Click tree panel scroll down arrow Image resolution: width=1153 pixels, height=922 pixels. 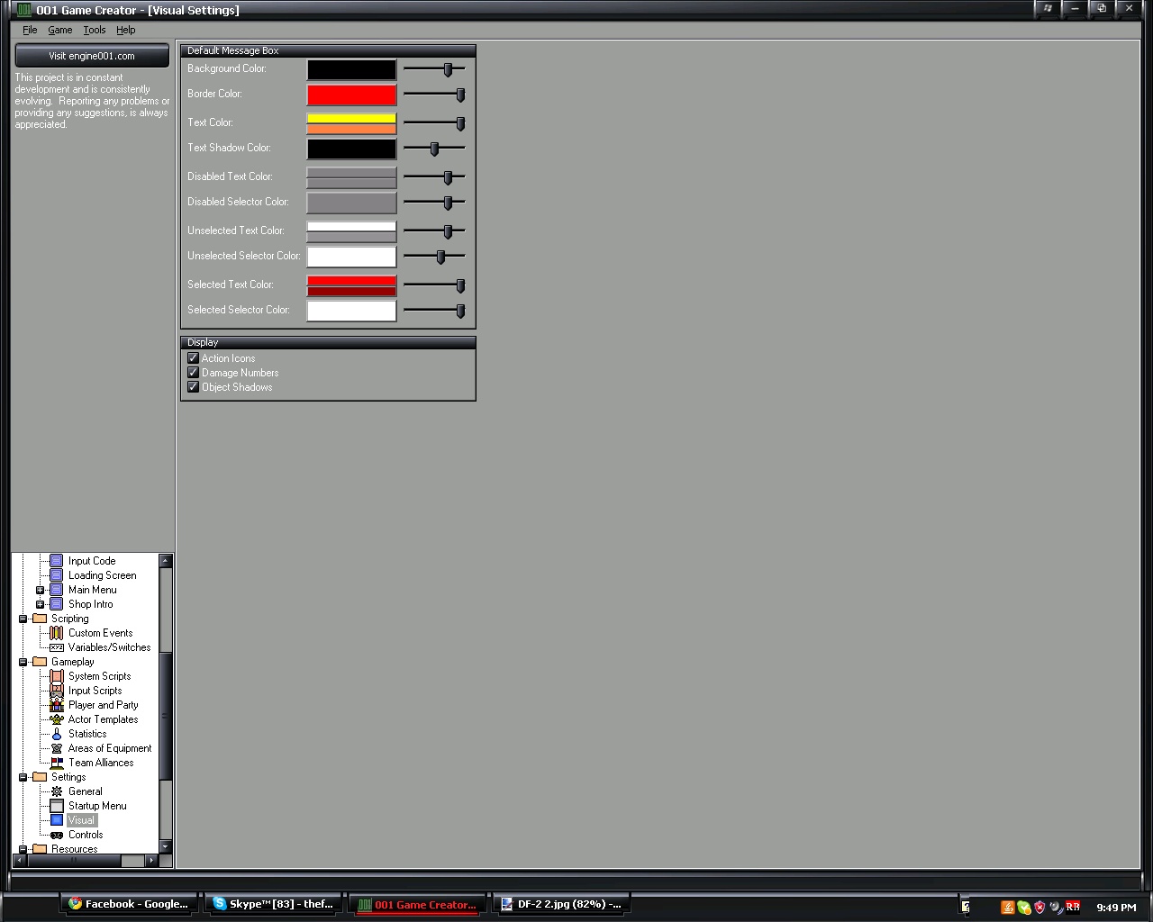166,847
